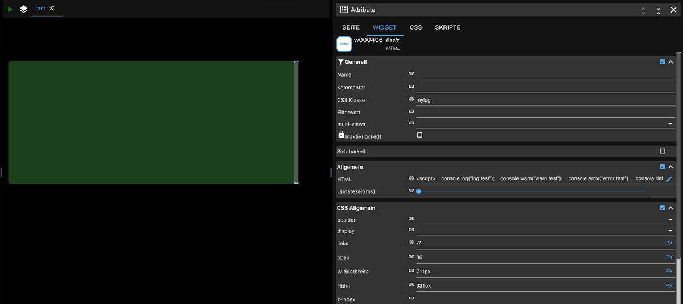
Task: Open the position dropdown
Action: click(x=670, y=220)
